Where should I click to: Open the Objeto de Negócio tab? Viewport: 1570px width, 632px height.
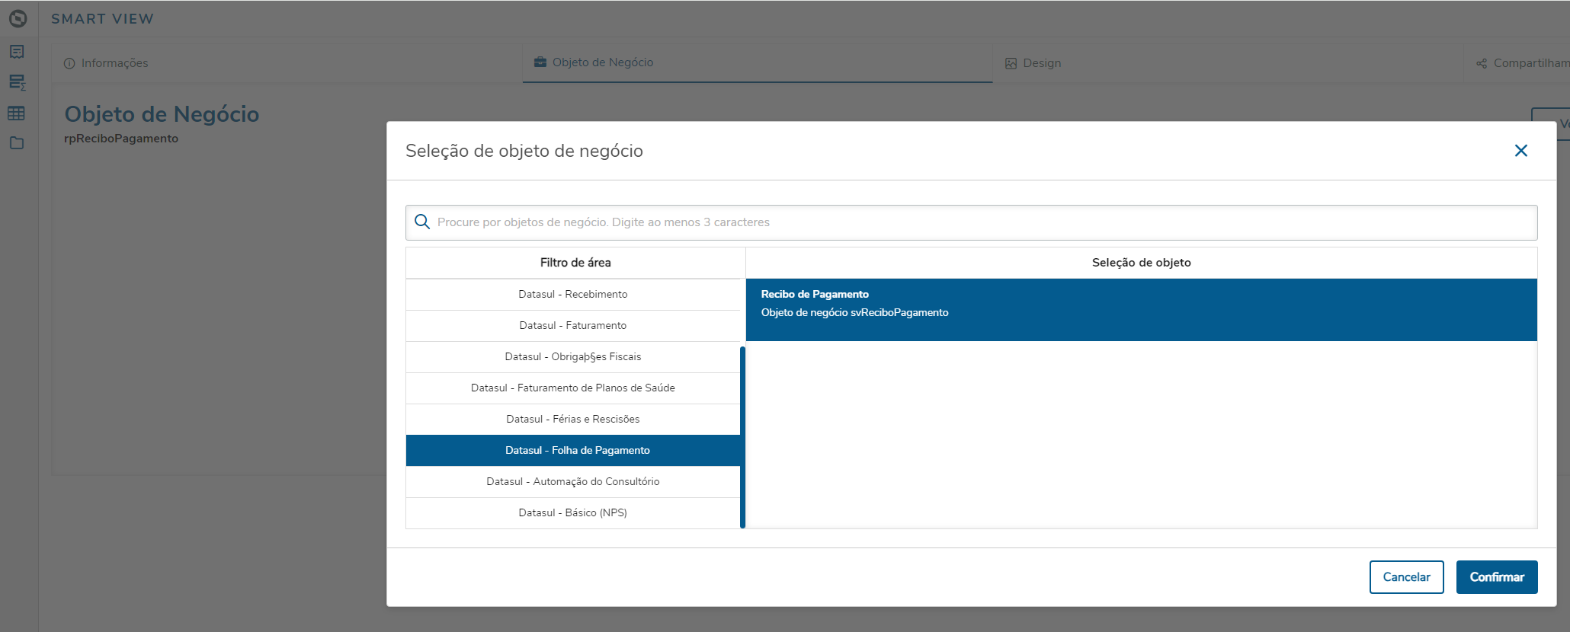point(602,62)
